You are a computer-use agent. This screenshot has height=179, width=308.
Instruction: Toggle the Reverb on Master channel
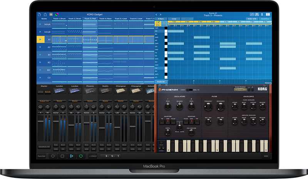point(48,92)
